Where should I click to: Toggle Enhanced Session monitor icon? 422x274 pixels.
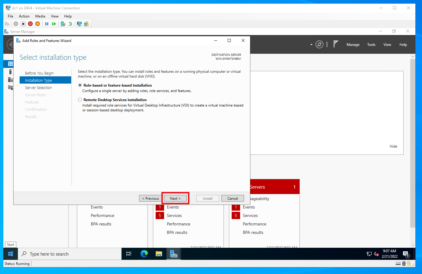coord(79,24)
